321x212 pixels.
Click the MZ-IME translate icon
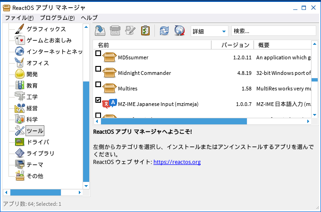(x=110, y=103)
